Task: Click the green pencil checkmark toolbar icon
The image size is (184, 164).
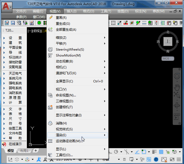Action: point(138,23)
